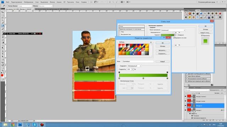Open the sample size dropdown in options bar
This screenshot has height=127, width=227.
(25, 6)
